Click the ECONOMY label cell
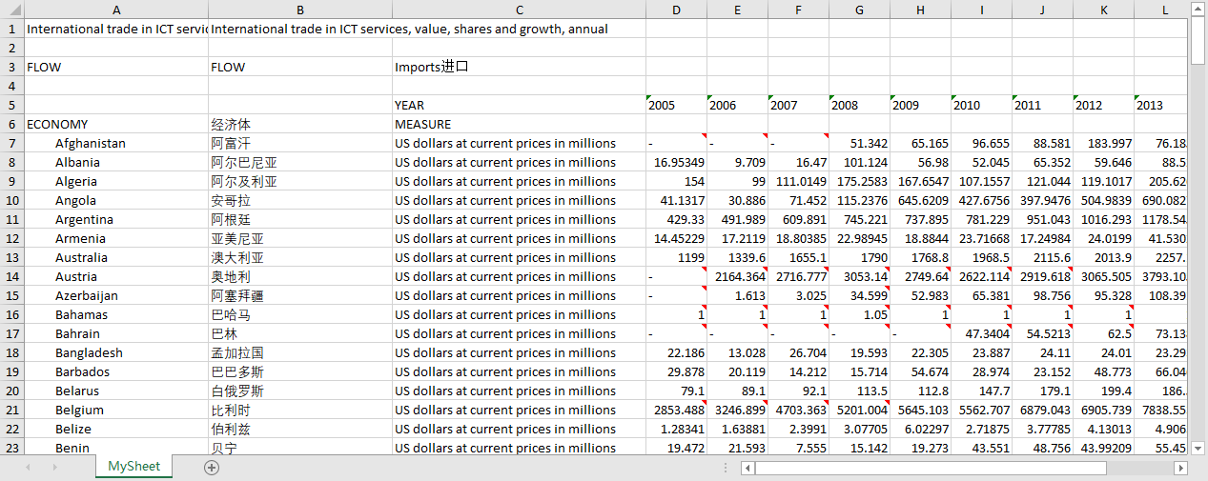The image size is (1208, 481). point(116,124)
